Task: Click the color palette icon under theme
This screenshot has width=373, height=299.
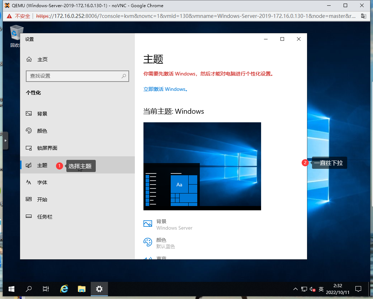Action: click(x=148, y=242)
